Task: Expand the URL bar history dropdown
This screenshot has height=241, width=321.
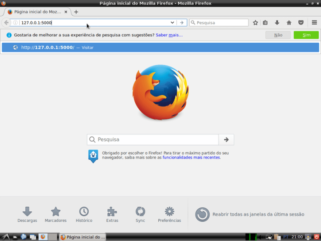Action: click(x=172, y=23)
